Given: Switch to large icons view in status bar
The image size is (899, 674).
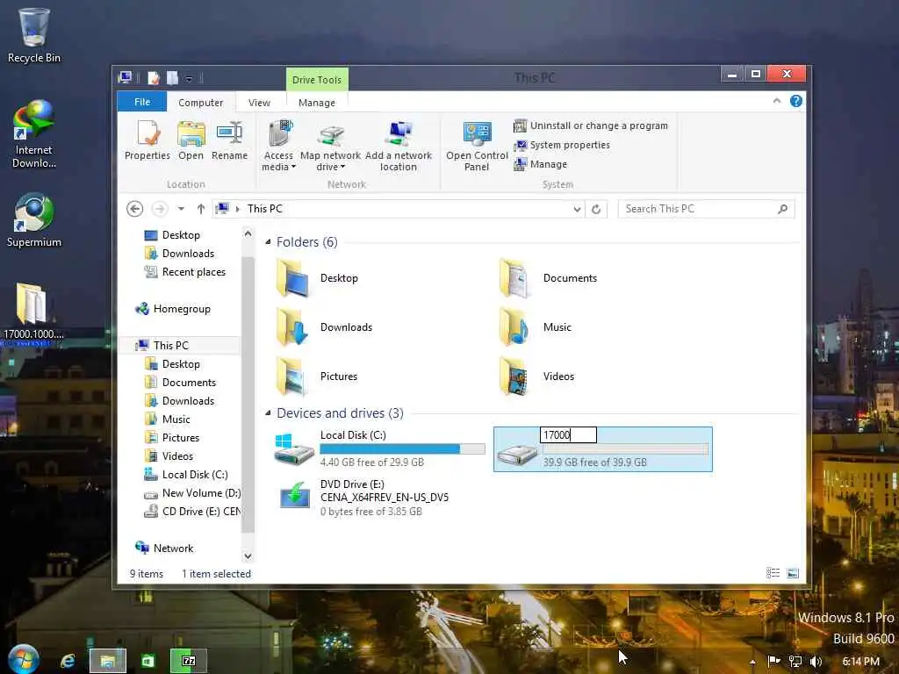Looking at the screenshot, I should click(793, 572).
